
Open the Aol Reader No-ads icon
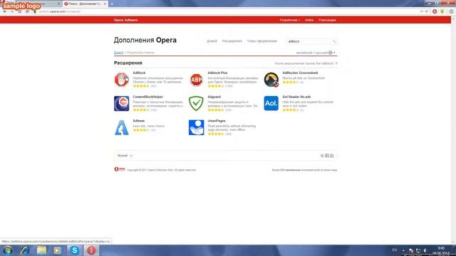tap(271, 103)
